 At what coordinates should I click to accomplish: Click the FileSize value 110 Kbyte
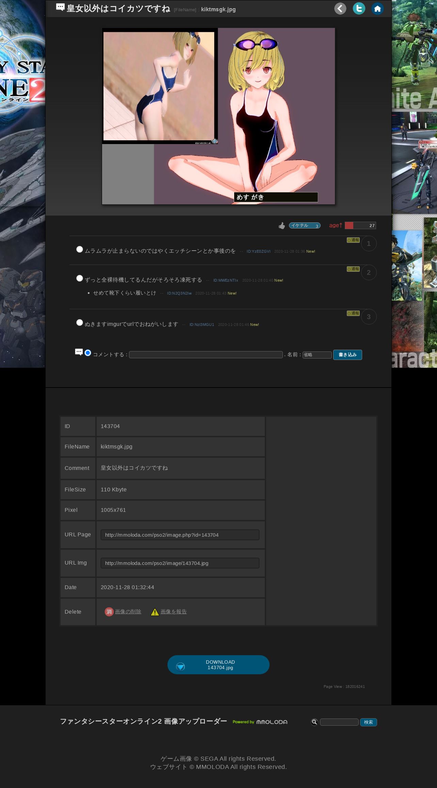tap(114, 490)
